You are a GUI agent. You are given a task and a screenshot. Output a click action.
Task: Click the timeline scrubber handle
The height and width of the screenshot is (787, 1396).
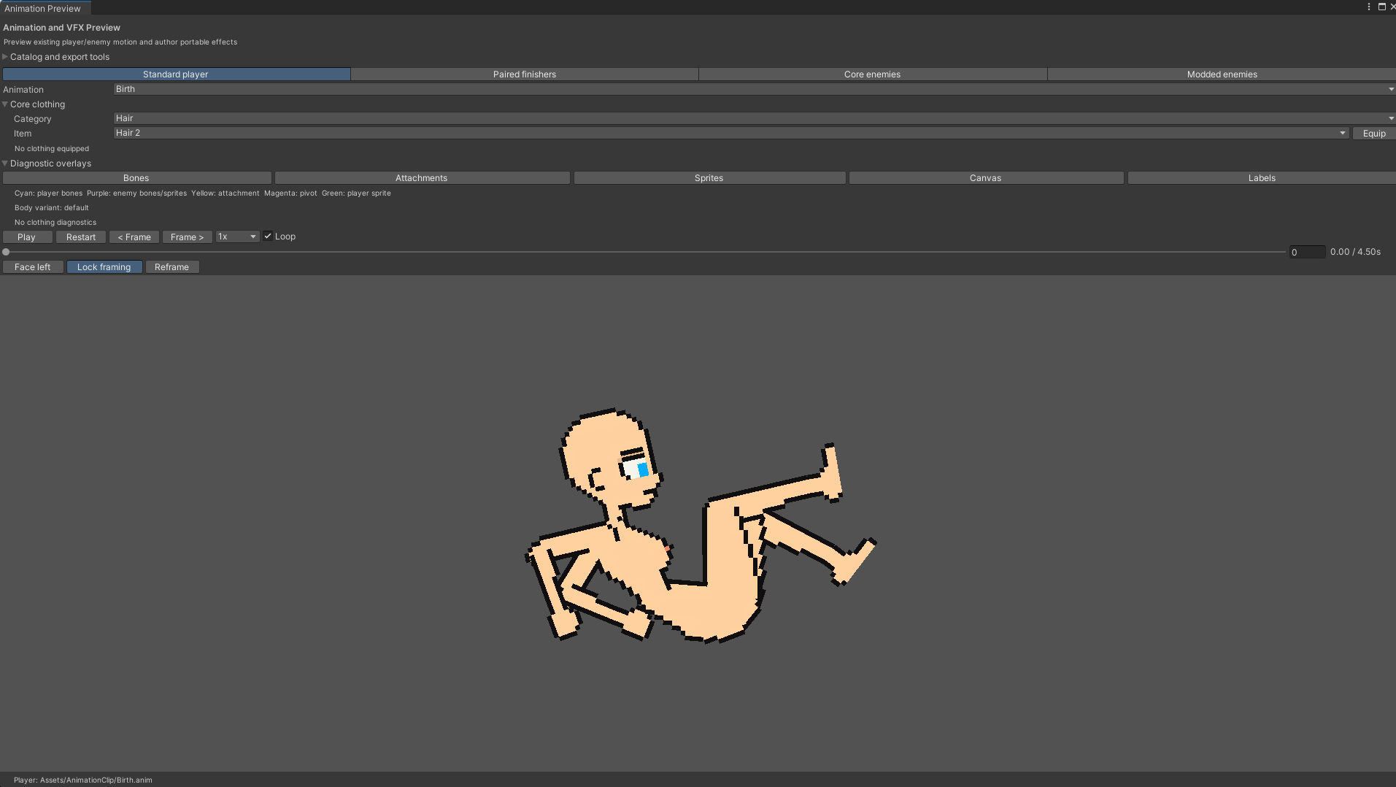pyautogui.click(x=6, y=252)
